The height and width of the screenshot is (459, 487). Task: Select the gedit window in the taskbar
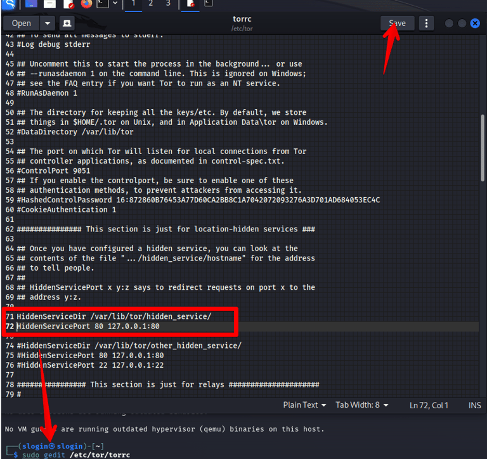pos(190,4)
